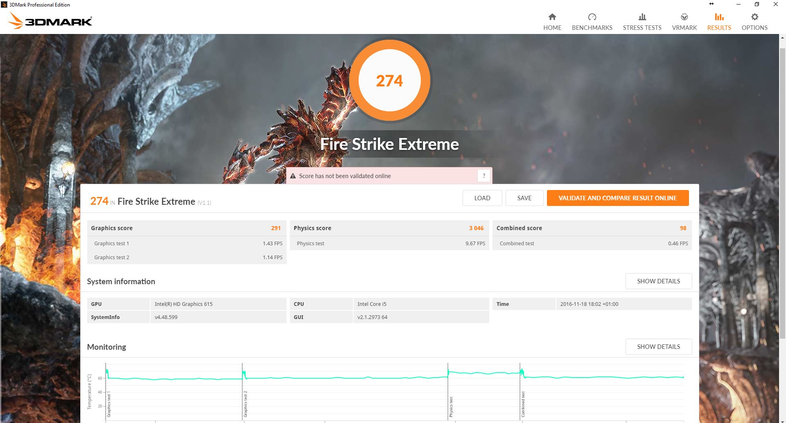Restore down the 3DMark window
This screenshot has width=786, height=423.
(x=757, y=5)
